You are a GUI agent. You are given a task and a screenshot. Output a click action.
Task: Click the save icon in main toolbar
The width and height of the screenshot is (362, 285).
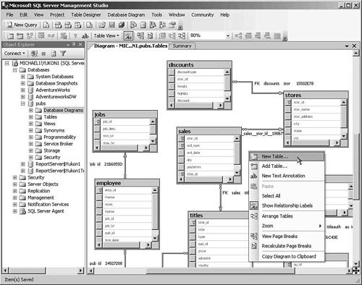(111, 25)
